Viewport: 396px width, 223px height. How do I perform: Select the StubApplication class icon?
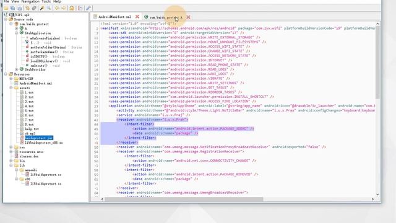click(x=22, y=33)
